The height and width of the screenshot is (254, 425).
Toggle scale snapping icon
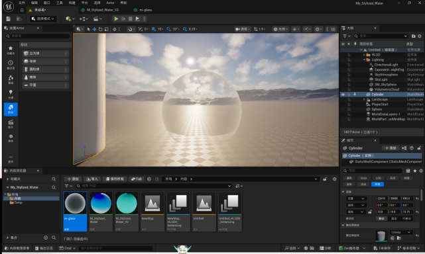pyautogui.click(x=185, y=29)
